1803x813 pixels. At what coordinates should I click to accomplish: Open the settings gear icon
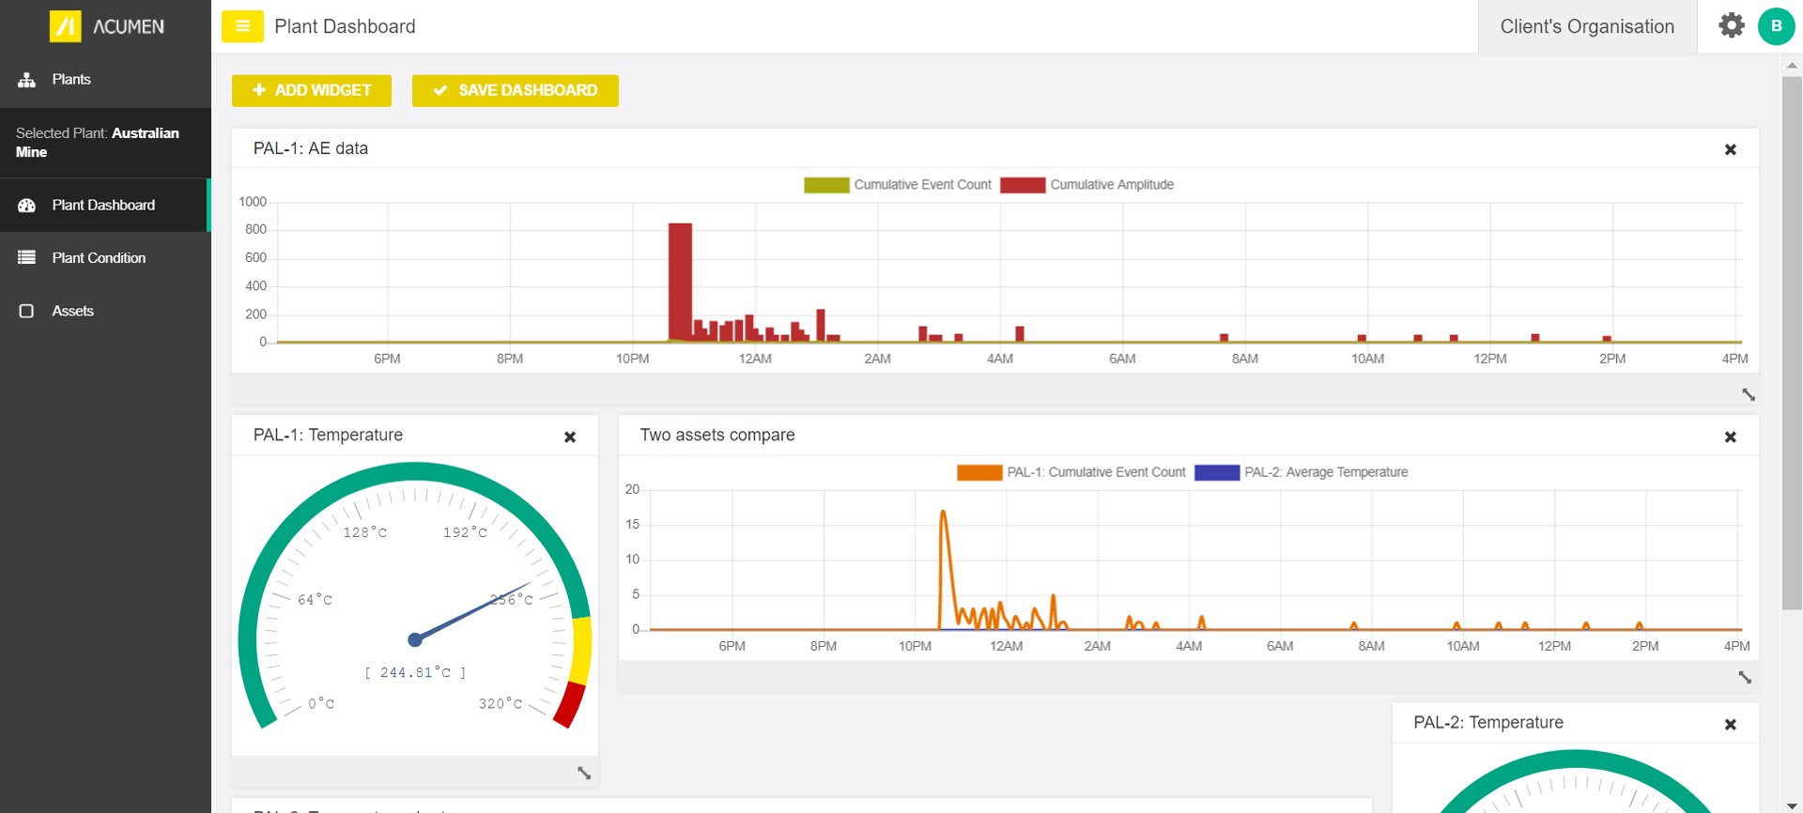(1731, 25)
